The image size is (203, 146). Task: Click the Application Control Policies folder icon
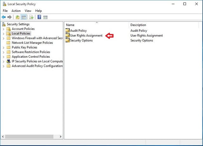(x=9, y=56)
